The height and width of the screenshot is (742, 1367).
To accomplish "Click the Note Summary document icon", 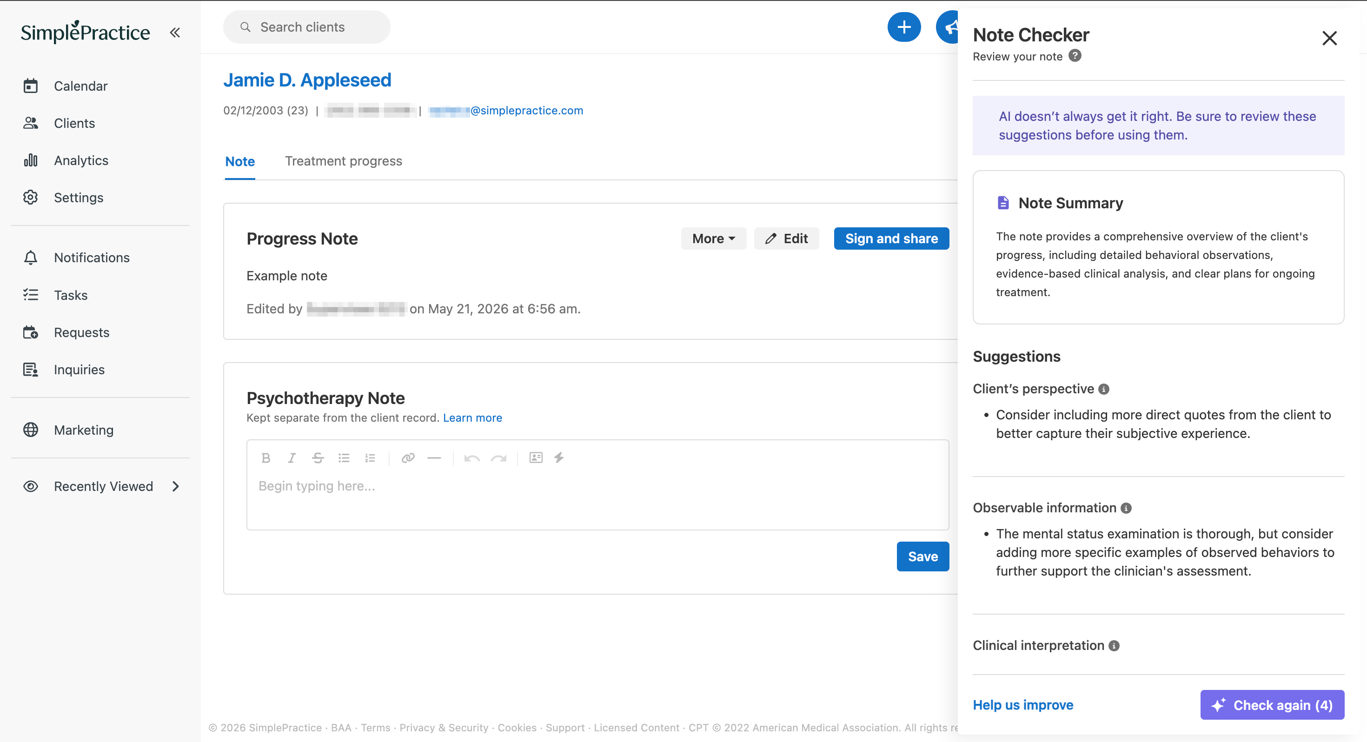I will pos(1002,203).
